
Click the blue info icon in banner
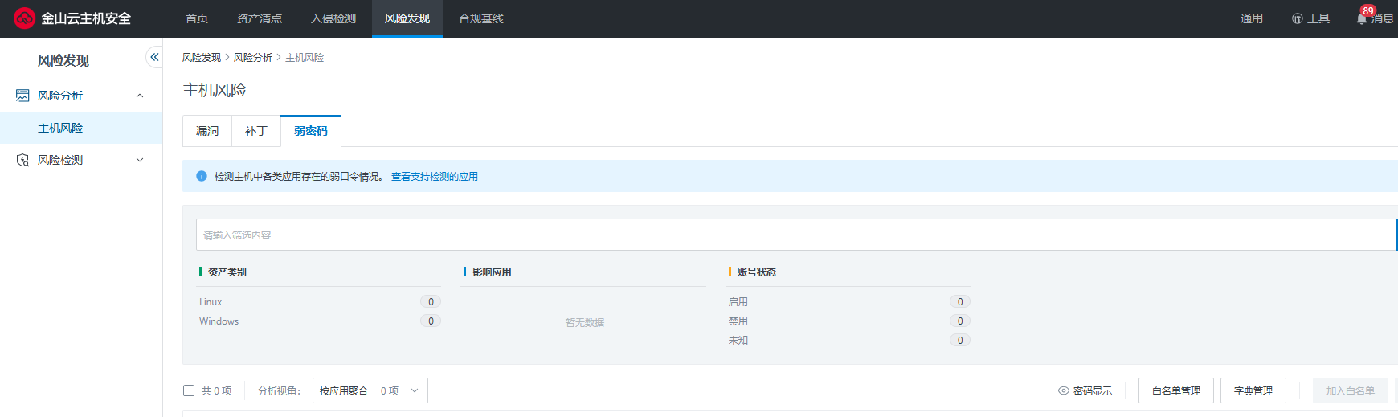click(x=202, y=176)
